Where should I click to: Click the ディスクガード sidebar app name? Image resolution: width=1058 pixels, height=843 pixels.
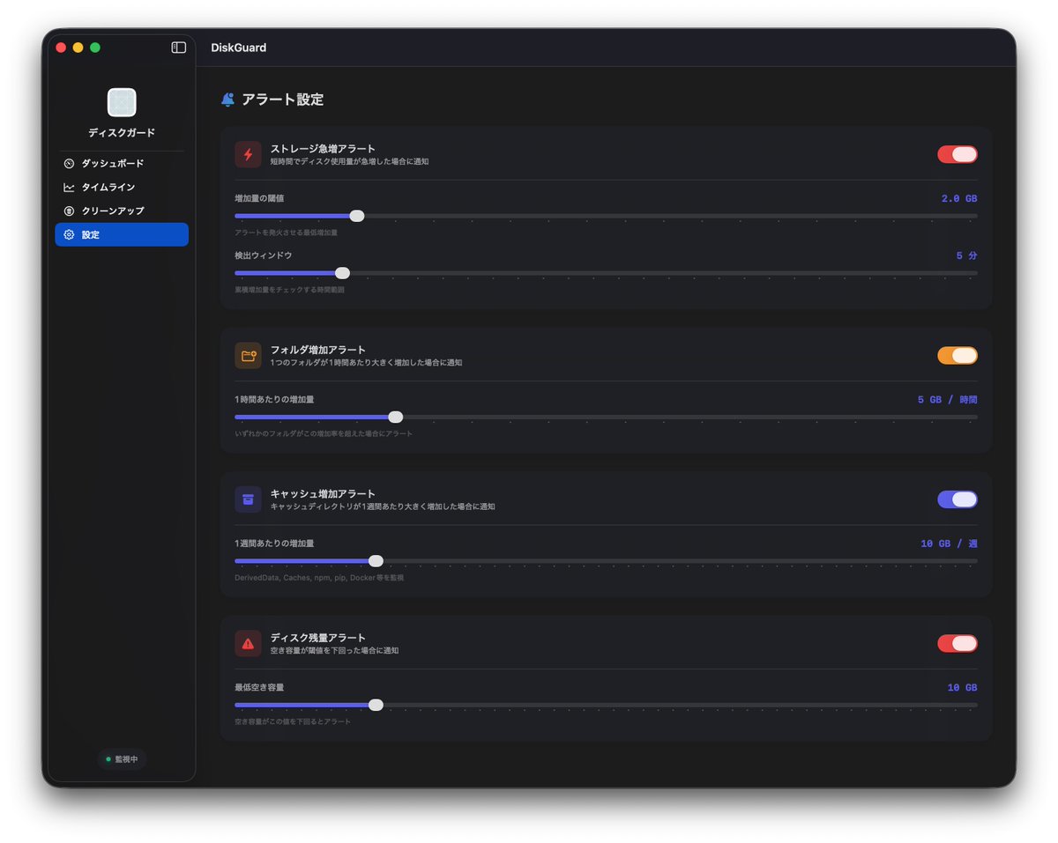(x=122, y=133)
